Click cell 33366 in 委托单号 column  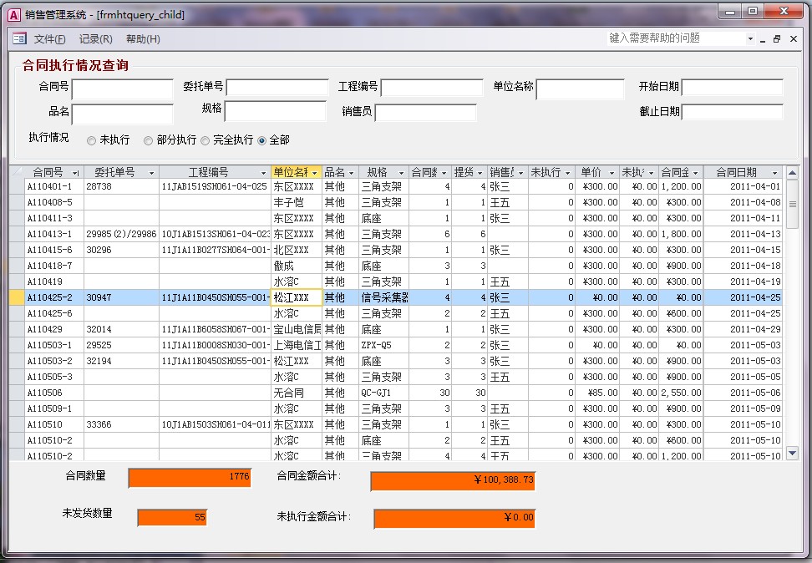121,424
